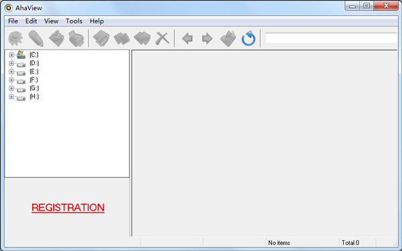Click the disk icon beside (H:)
The height and width of the screenshot is (251, 402).
tap(21, 98)
